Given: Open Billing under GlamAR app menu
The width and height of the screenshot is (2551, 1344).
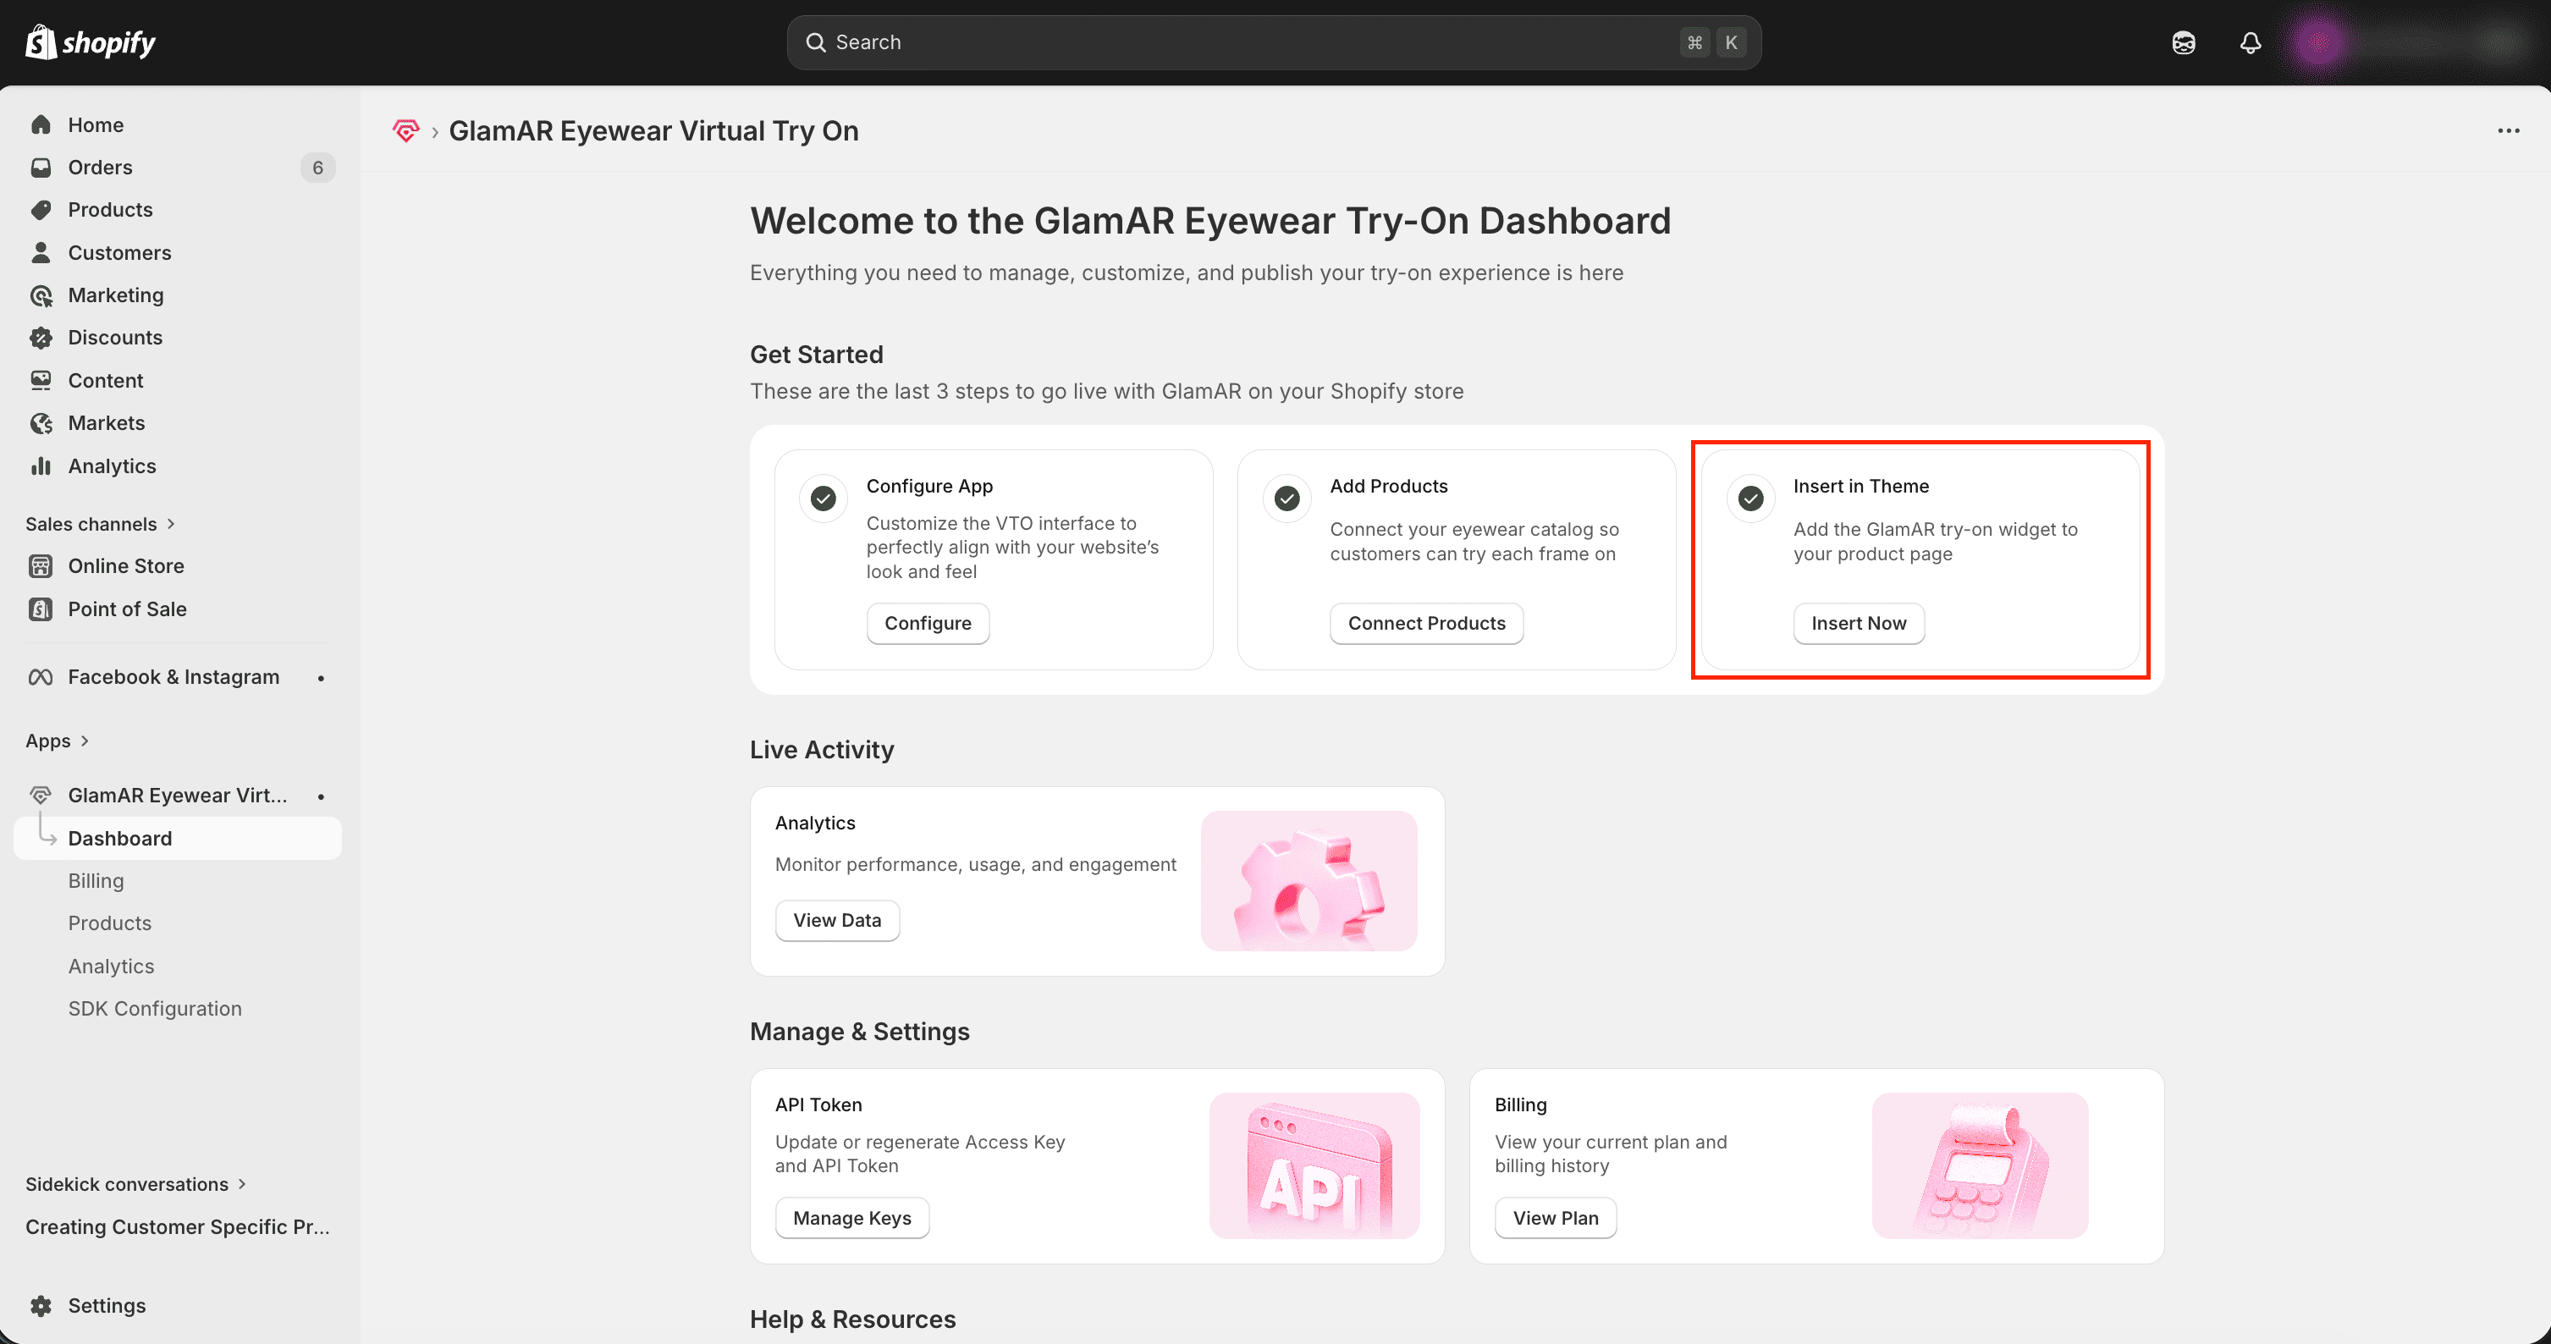Looking at the screenshot, I should (x=96, y=880).
